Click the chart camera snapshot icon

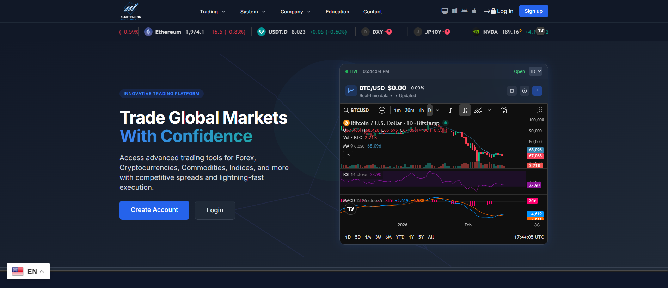pyautogui.click(x=540, y=110)
